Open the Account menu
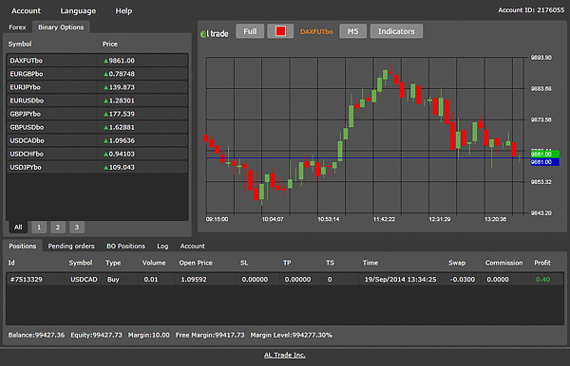Viewport: 570px width, 366px height. pos(26,10)
